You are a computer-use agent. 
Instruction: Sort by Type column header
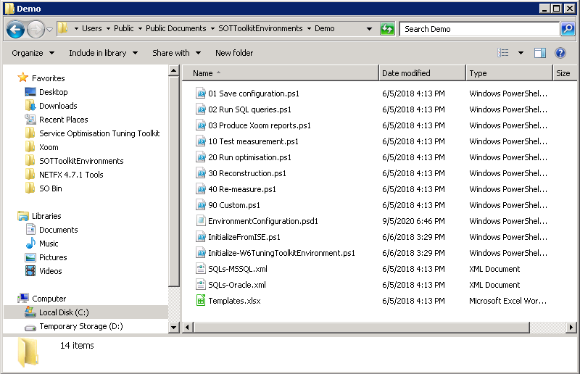click(509, 73)
